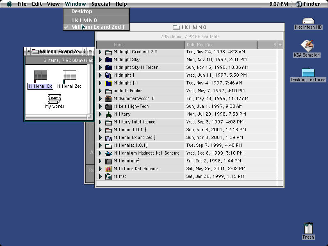Image resolution: width=328 pixels, height=246 pixels.
Task: Click the Midnight ƒ folder icon
Action: [108, 75]
